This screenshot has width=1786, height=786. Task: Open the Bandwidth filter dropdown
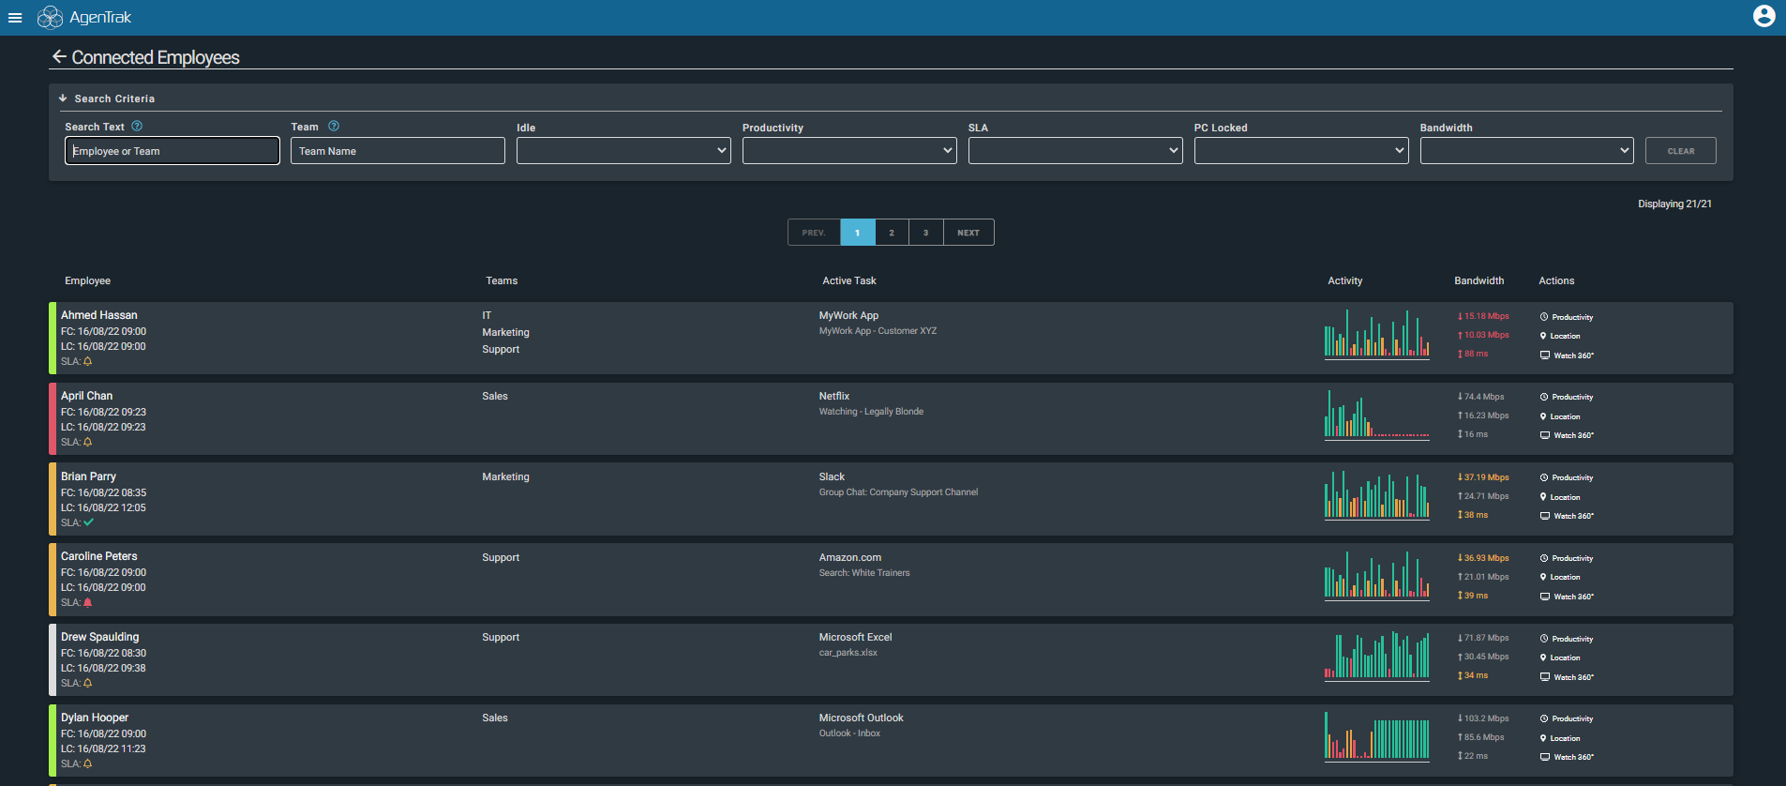[1527, 151]
